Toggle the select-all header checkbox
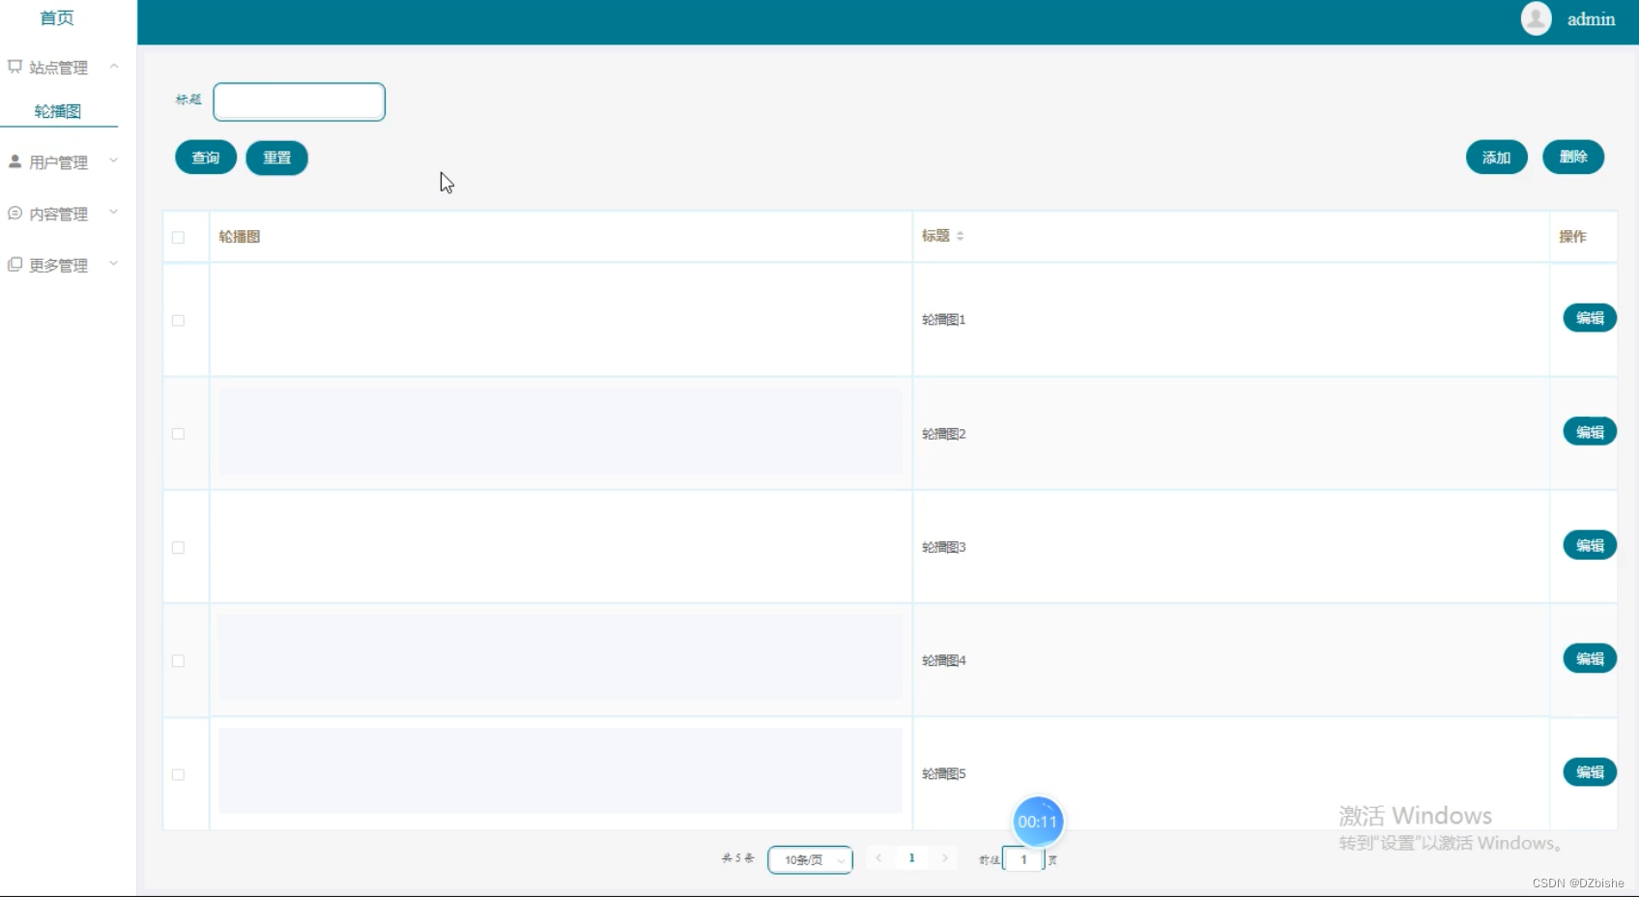 (x=178, y=238)
